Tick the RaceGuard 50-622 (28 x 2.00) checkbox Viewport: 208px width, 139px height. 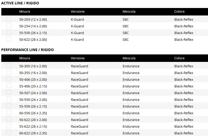(x=9, y=119)
